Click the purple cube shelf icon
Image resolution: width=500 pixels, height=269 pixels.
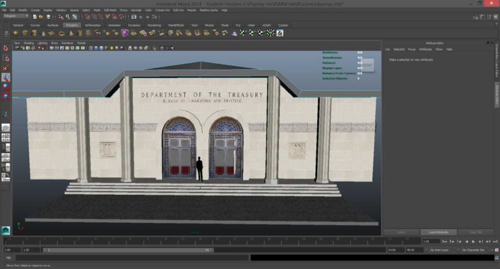[125, 33]
